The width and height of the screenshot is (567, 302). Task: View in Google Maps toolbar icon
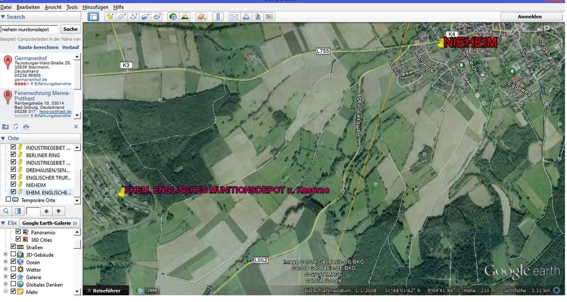pyautogui.click(x=270, y=17)
